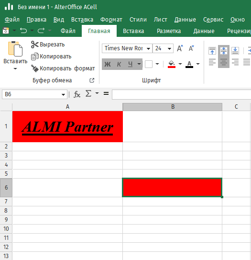This screenshot has width=251, height=260.
Task: Apply the red background fill color
Action: pyautogui.click(x=172, y=64)
